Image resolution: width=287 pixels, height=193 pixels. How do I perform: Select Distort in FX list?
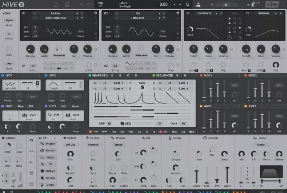pos(47,171)
